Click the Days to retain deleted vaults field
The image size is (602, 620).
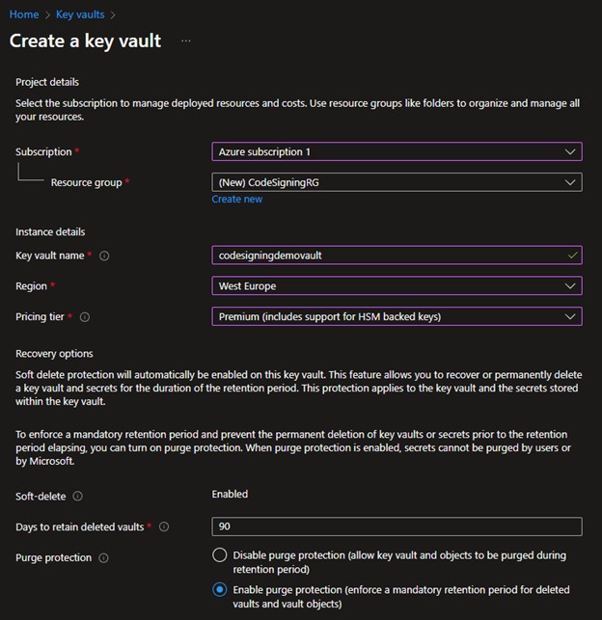tap(397, 526)
